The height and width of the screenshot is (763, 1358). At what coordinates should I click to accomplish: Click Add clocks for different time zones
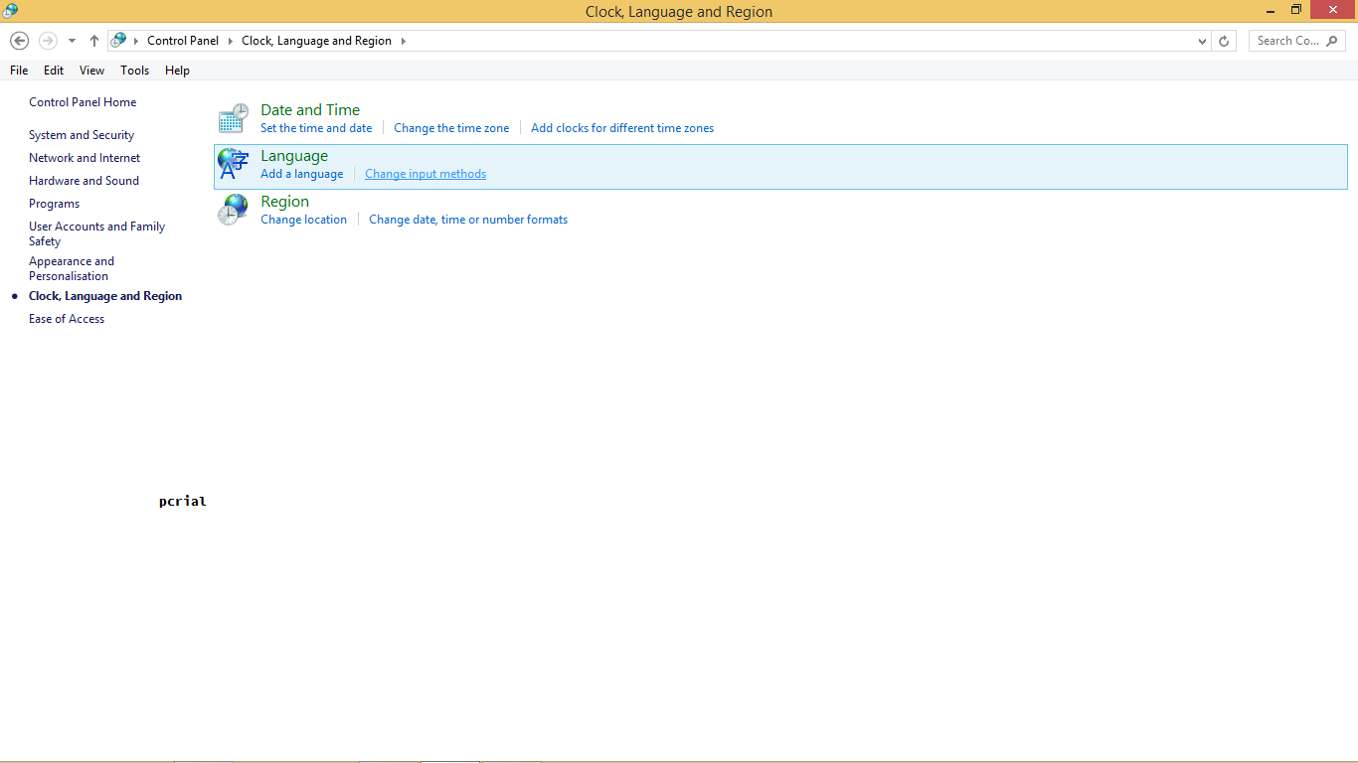coord(621,127)
